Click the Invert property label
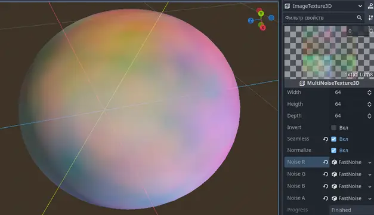Screen dimensions: 374x215 coord(294,127)
